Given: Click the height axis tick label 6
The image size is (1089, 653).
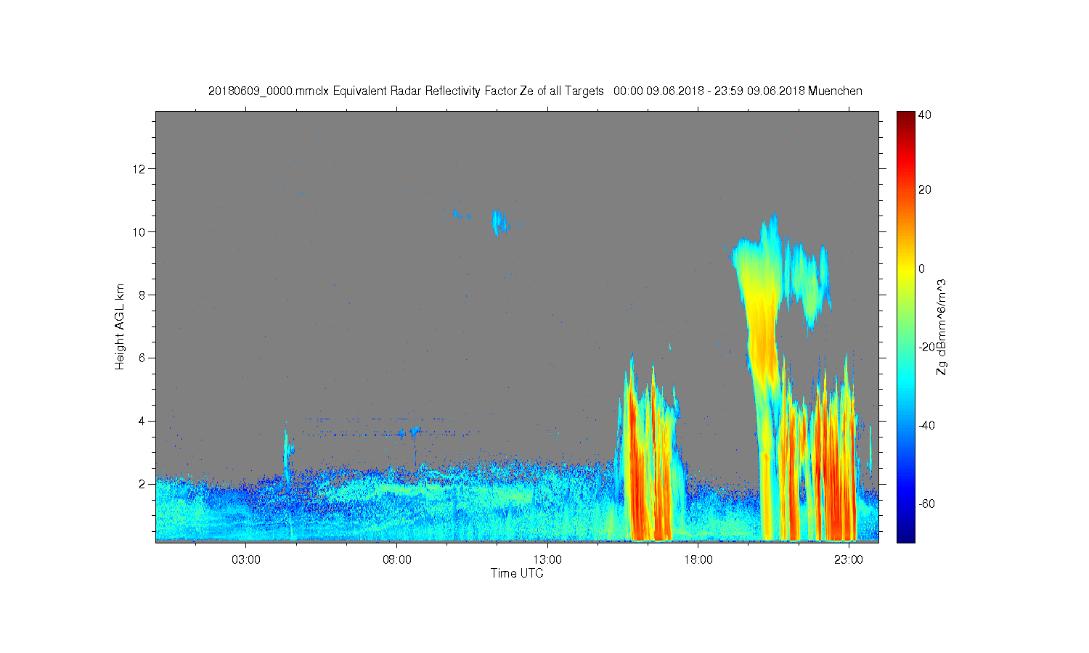Looking at the screenshot, I should [x=143, y=358].
